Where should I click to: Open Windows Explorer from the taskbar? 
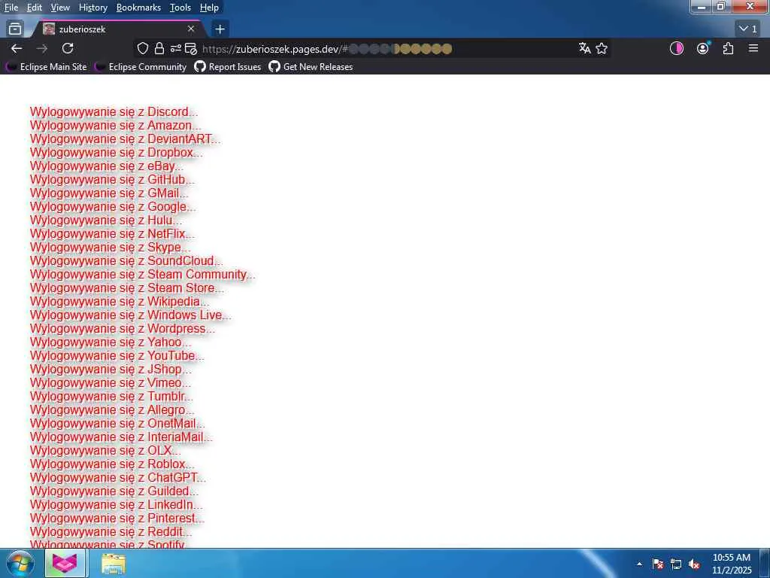click(x=114, y=564)
